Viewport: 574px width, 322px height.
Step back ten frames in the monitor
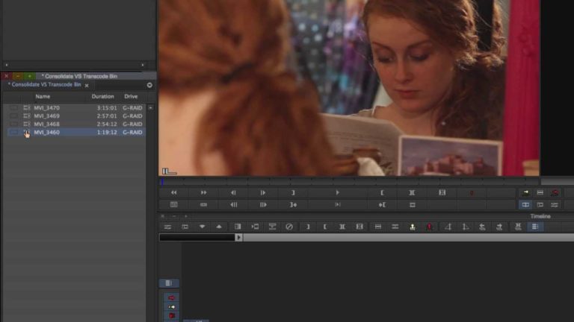click(233, 205)
